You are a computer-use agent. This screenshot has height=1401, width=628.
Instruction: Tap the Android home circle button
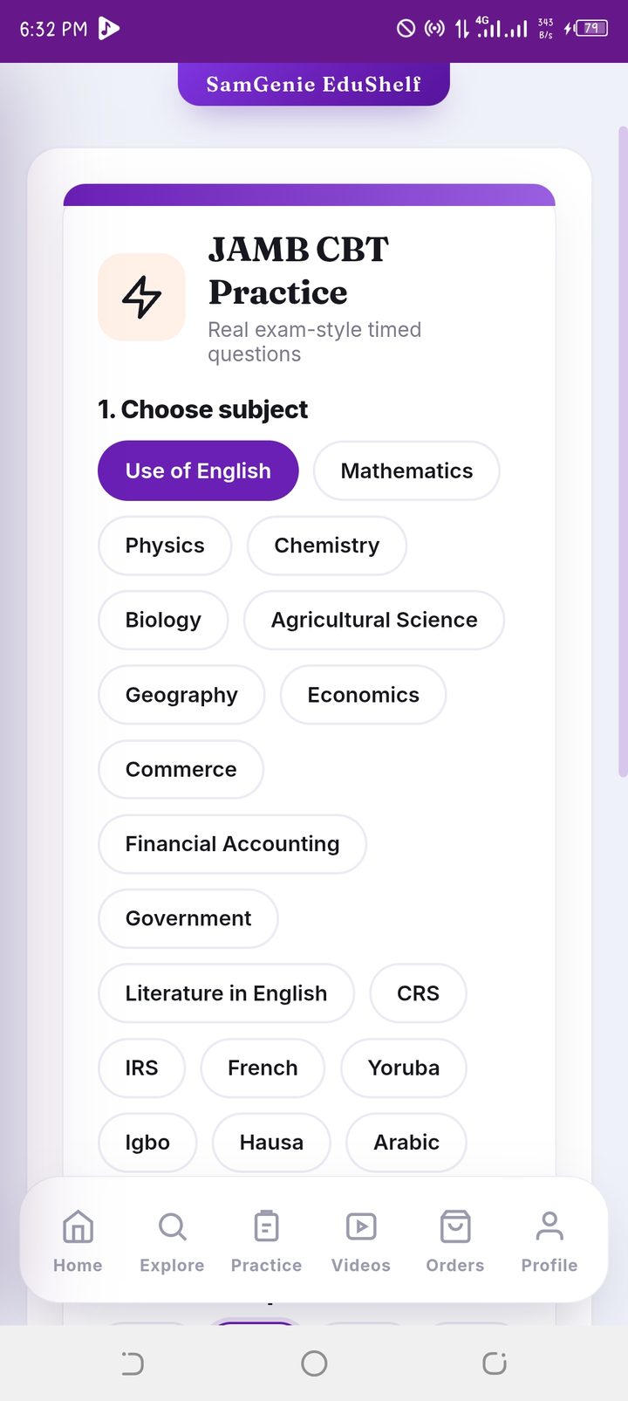[x=314, y=1363]
